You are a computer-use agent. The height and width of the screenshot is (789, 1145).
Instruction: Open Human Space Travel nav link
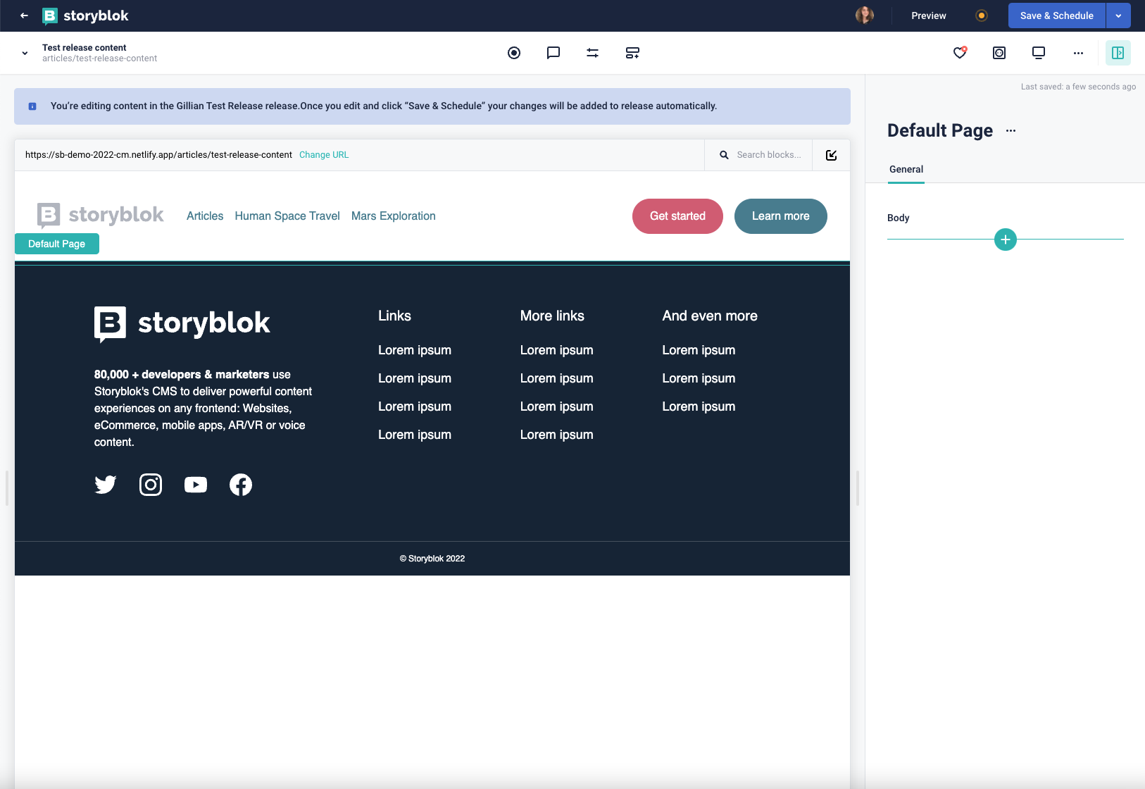point(287,216)
